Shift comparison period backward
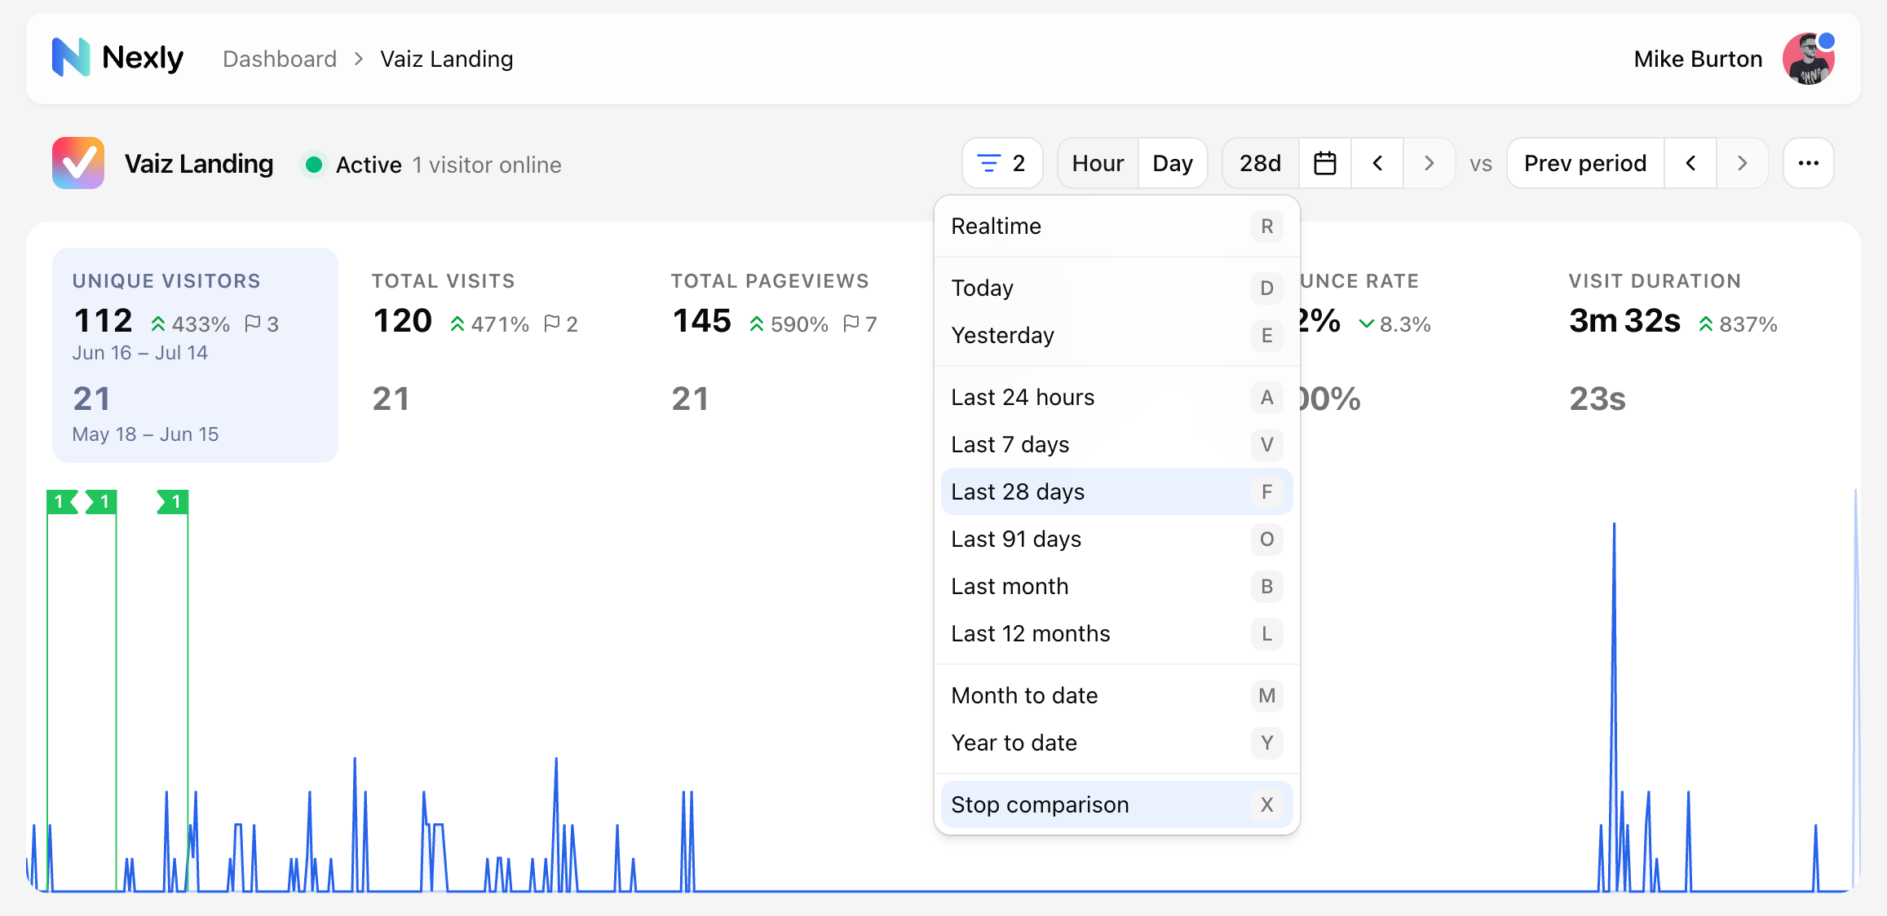This screenshot has height=916, width=1887. (x=1690, y=163)
